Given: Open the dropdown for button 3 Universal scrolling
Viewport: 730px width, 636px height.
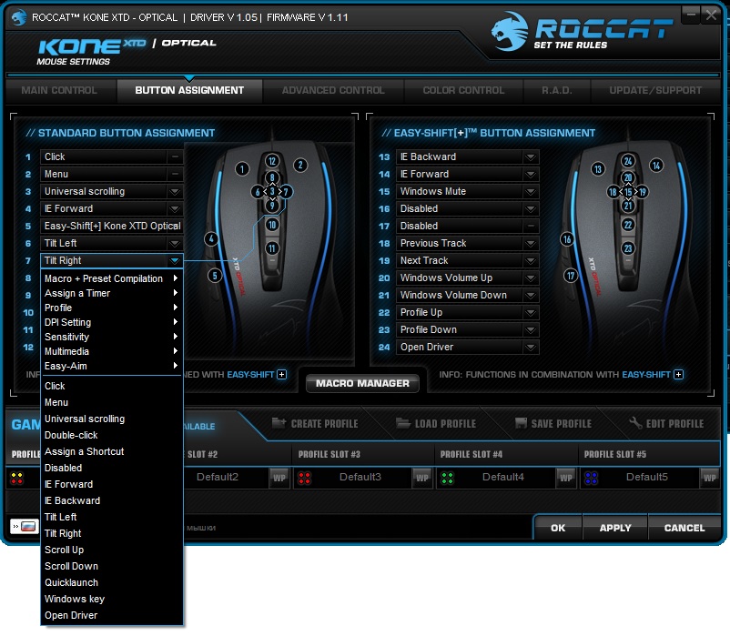Looking at the screenshot, I should (x=175, y=191).
